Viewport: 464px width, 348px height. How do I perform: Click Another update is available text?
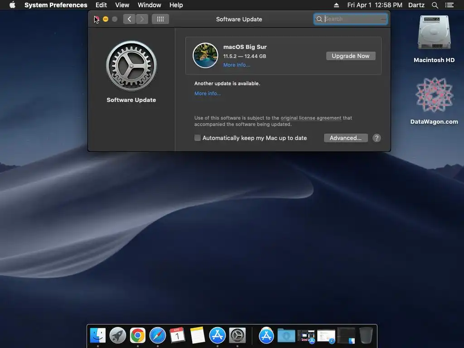pyautogui.click(x=227, y=83)
